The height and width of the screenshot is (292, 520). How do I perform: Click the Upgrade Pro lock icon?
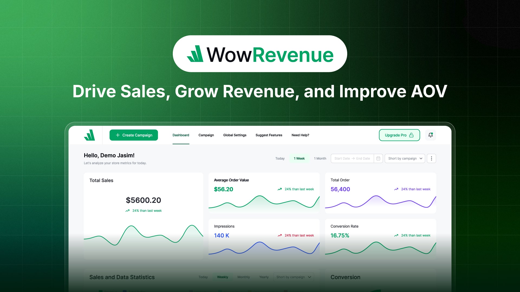(x=412, y=135)
